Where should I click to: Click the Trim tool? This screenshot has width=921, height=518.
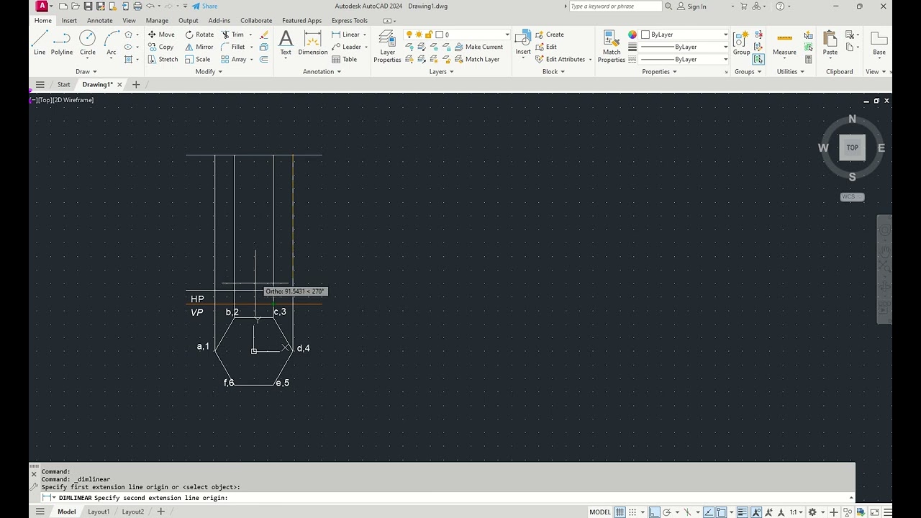click(x=232, y=35)
